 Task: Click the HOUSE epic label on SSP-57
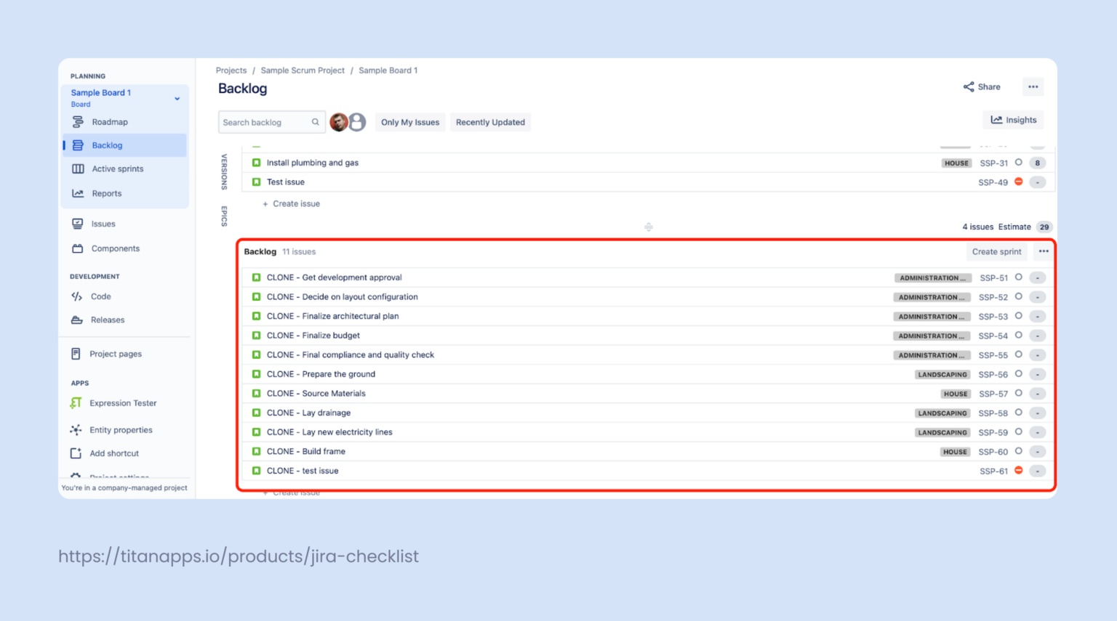(956, 394)
